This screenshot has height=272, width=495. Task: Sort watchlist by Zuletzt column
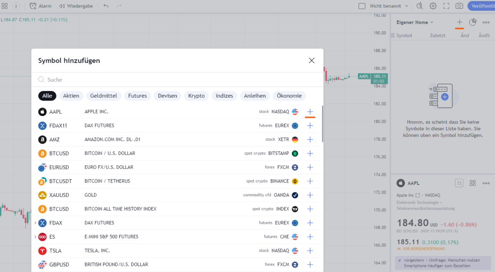(438, 35)
